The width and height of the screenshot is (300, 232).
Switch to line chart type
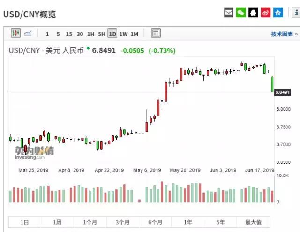28,34
